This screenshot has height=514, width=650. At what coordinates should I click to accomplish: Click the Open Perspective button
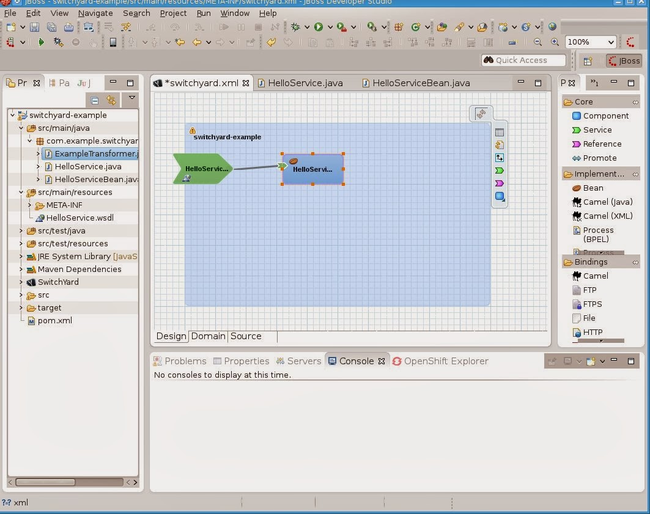[x=588, y=61]
